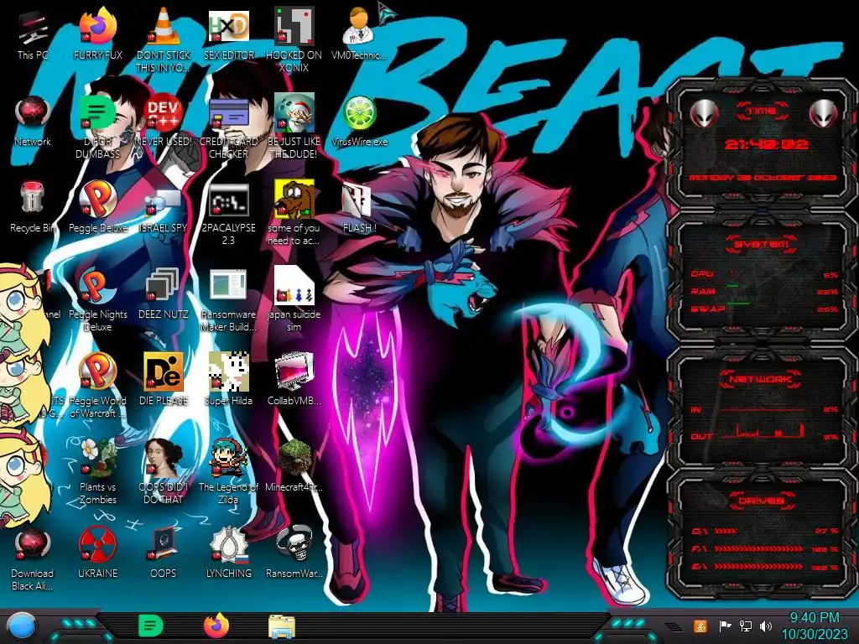Image resolution: width=859 pixels, height=644 pixels.
Task: Click the network OUT graph
Action: click(764, 433)
